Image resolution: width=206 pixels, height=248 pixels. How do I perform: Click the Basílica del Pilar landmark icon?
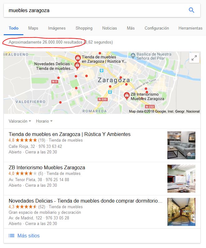[x=133, y=55]
